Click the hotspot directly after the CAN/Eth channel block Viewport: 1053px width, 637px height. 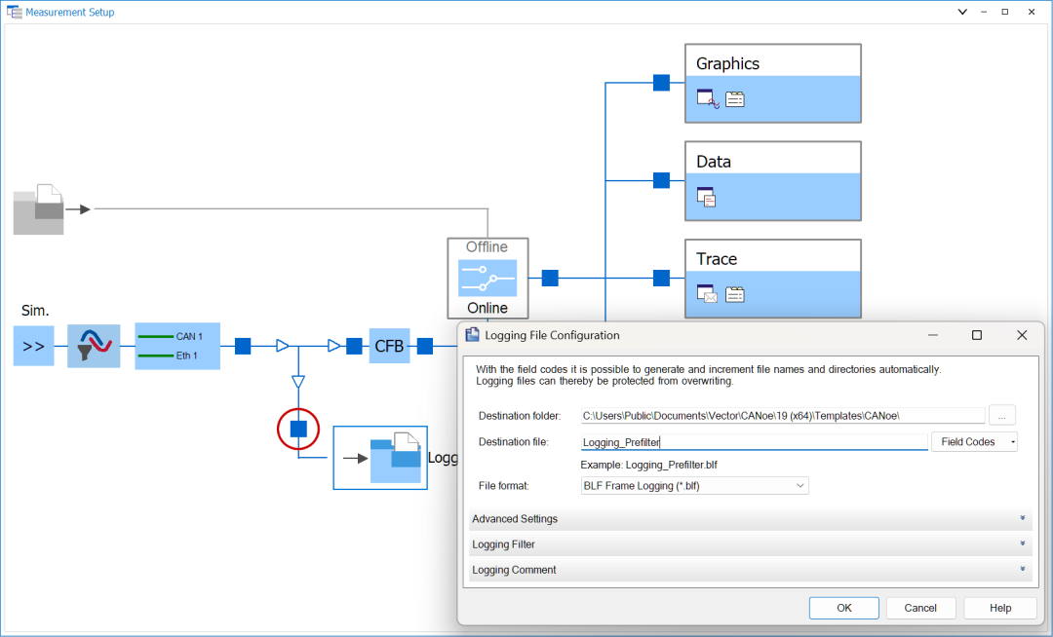243,346
